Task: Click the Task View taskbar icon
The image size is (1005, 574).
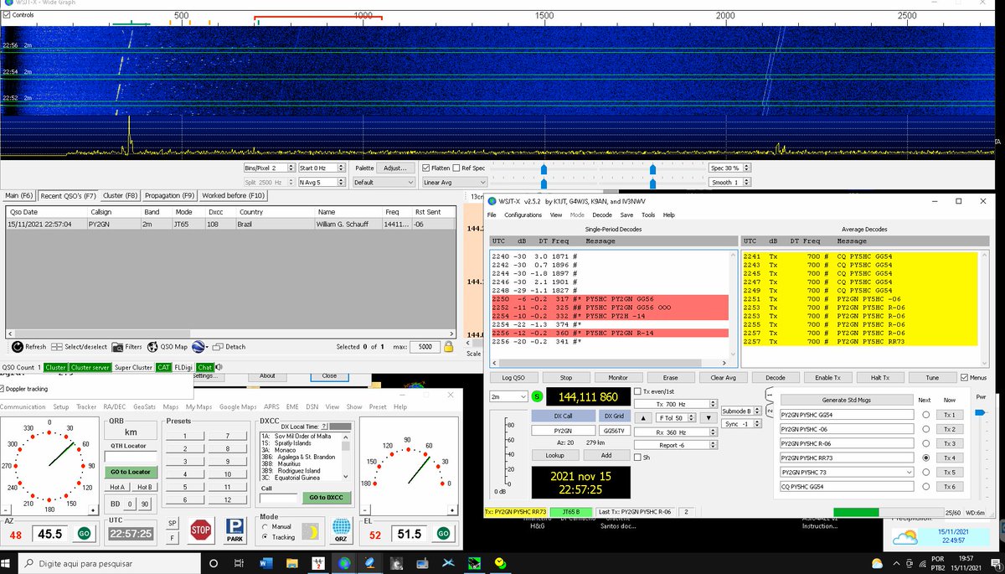Action: [239, 562]
